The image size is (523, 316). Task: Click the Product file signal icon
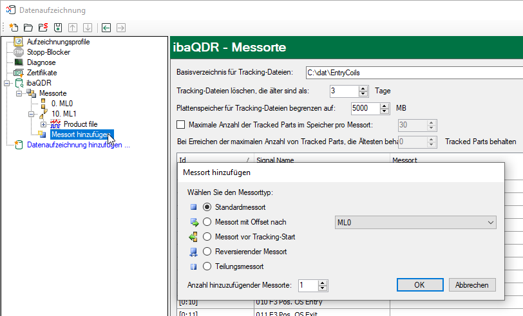pyautogui.click(x=55, y=124)
